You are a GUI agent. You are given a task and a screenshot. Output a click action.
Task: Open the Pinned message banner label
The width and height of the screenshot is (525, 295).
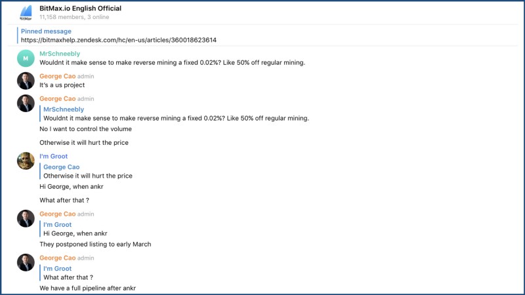coord(46,31)
